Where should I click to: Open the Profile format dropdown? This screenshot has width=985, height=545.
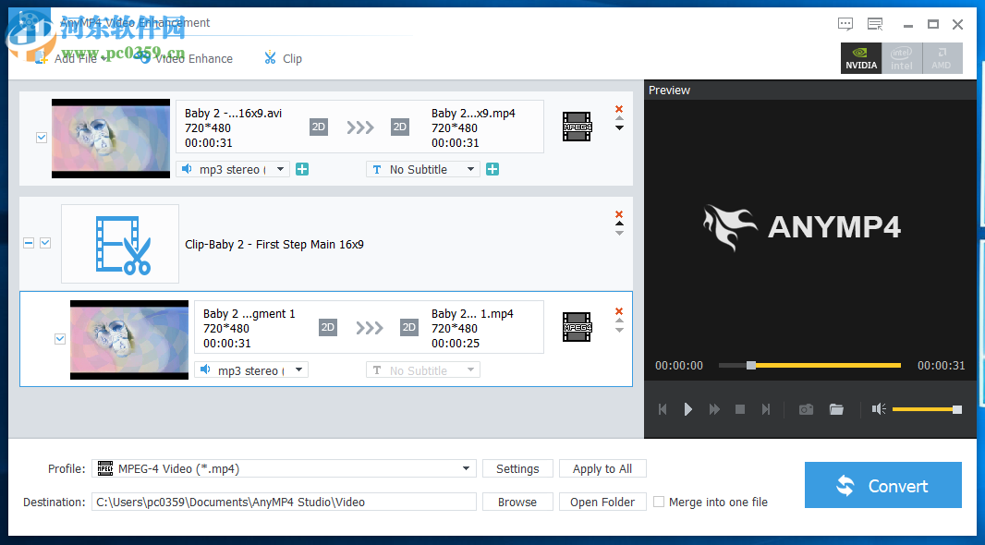click(x=467, y=468)
